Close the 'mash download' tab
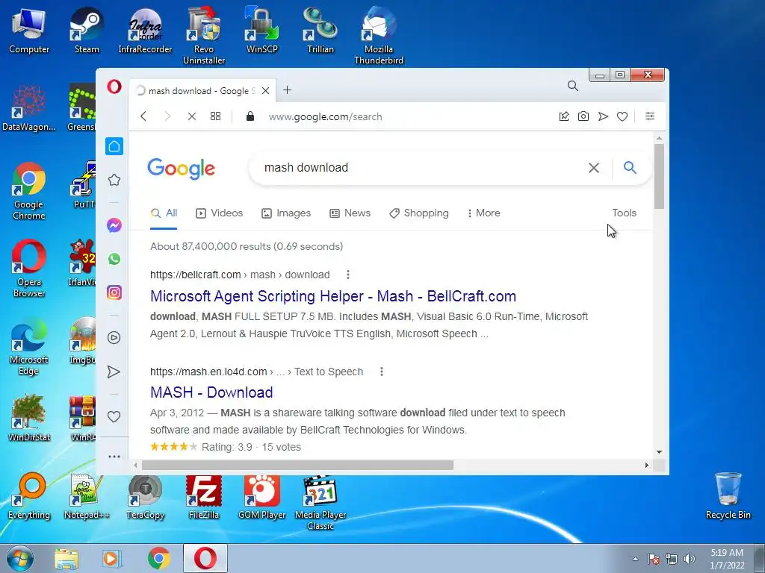765x573 pixels. (265, 90)
